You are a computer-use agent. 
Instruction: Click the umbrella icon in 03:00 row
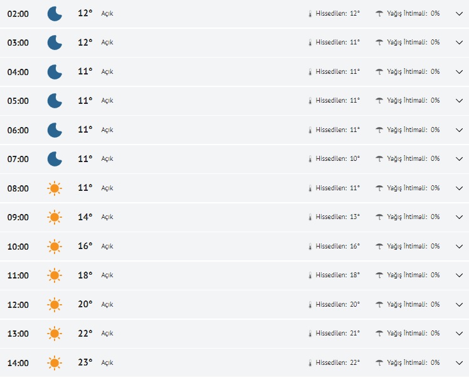(x=379, y=43)
